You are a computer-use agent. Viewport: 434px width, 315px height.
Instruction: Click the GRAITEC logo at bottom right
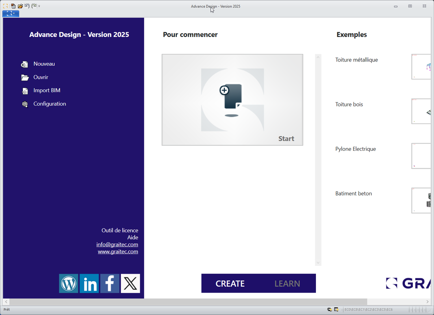pos(408,283)
